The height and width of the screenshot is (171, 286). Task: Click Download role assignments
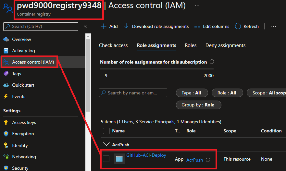click(160, 26)
